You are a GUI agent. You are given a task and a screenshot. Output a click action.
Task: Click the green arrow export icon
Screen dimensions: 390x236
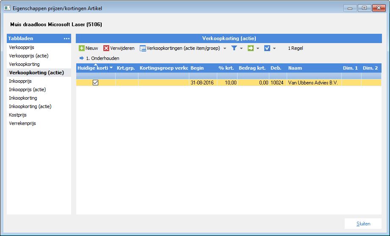tap(250, 48)
